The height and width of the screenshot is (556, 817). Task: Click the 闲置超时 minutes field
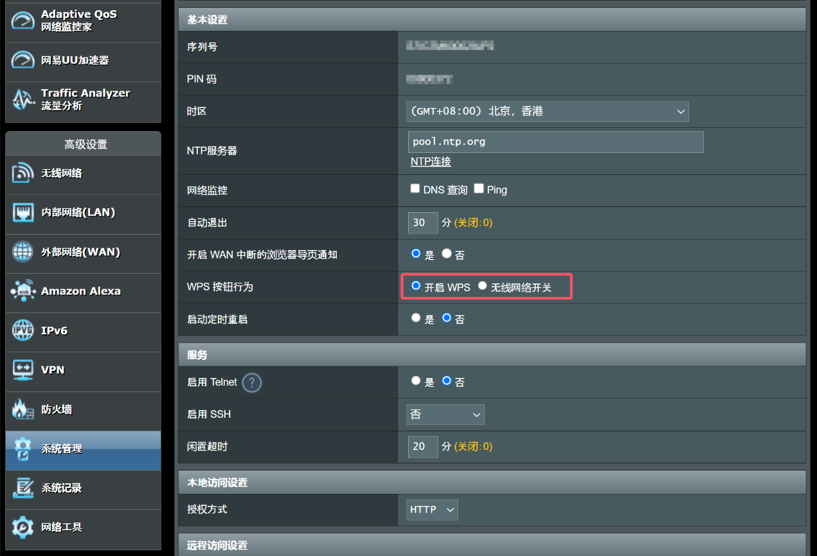tap(423, 446)
